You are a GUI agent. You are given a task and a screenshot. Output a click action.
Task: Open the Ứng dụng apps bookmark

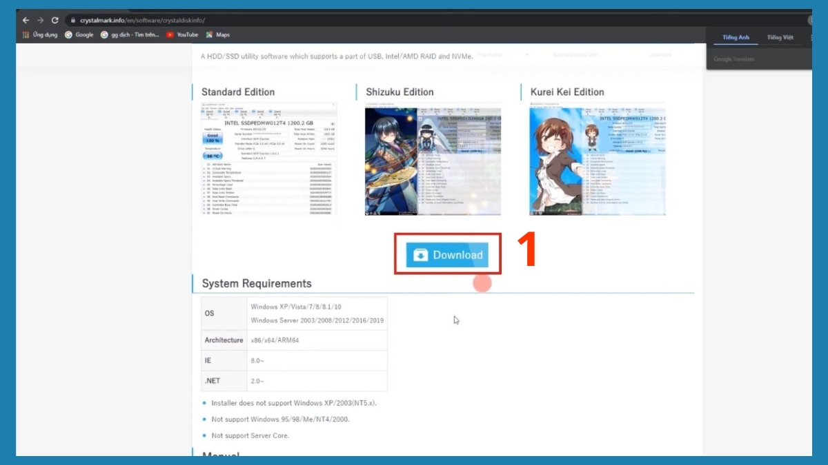point(40,34)
